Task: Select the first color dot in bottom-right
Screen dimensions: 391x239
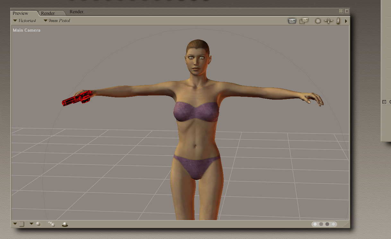Action: (315, 224)
